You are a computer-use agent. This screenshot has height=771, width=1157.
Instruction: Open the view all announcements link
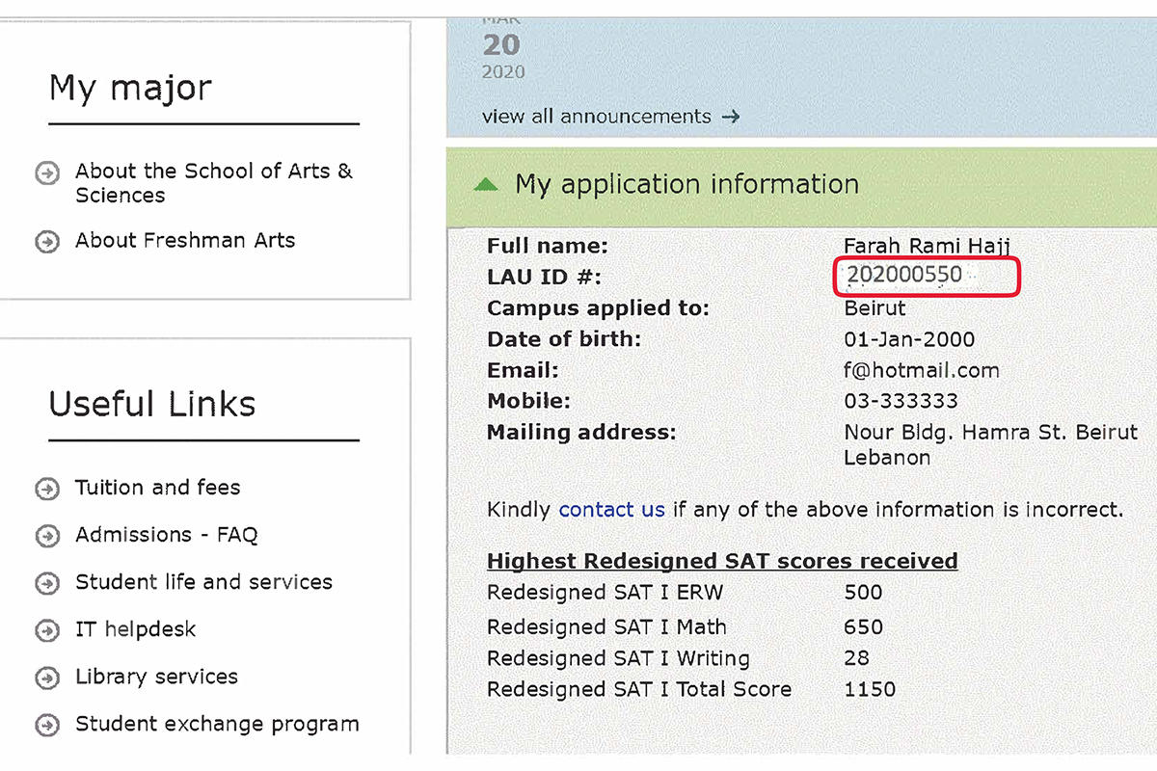[596, 117]
